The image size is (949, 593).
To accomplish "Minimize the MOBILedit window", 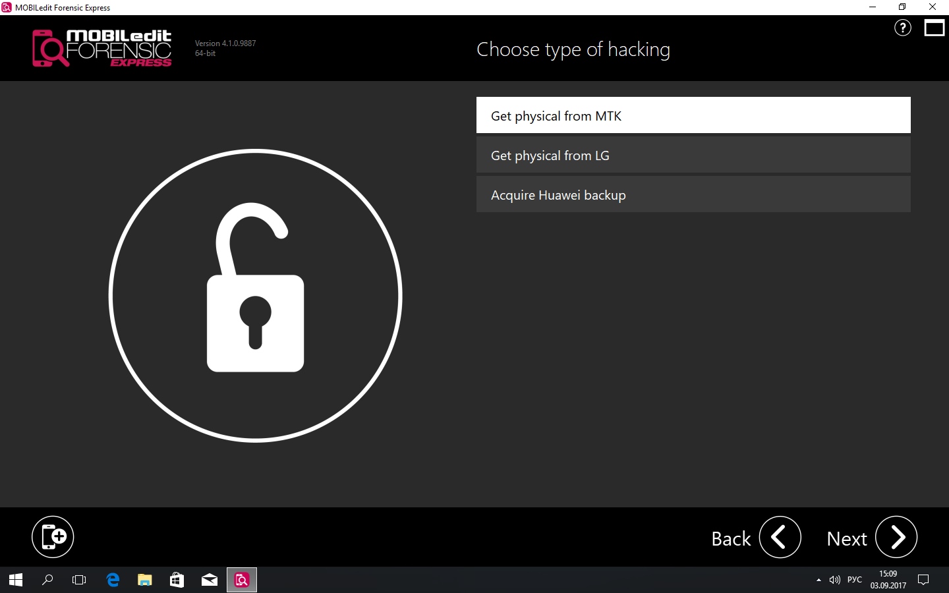I will [x=873, y=7].
